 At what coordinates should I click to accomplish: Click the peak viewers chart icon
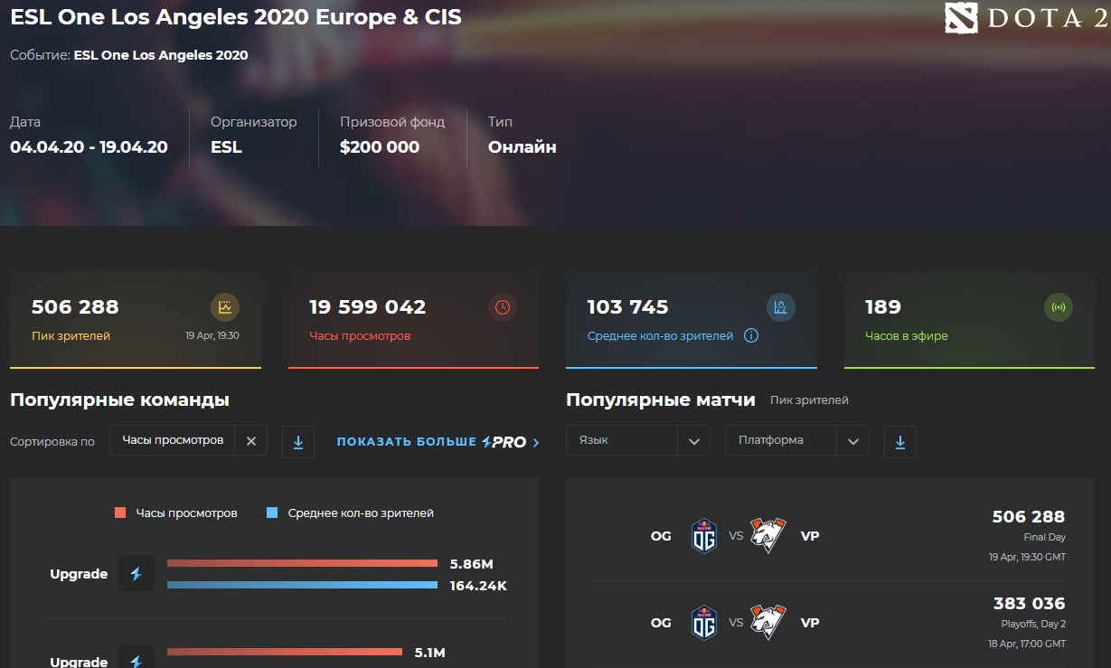pos(225,307)
